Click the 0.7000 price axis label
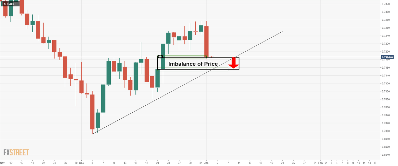This screenshot has width=398, height=166. 386,131
